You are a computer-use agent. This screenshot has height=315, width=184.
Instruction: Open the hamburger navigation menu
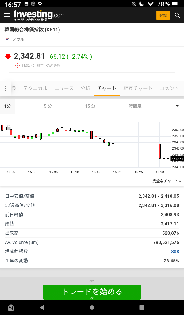click(7, 15)
